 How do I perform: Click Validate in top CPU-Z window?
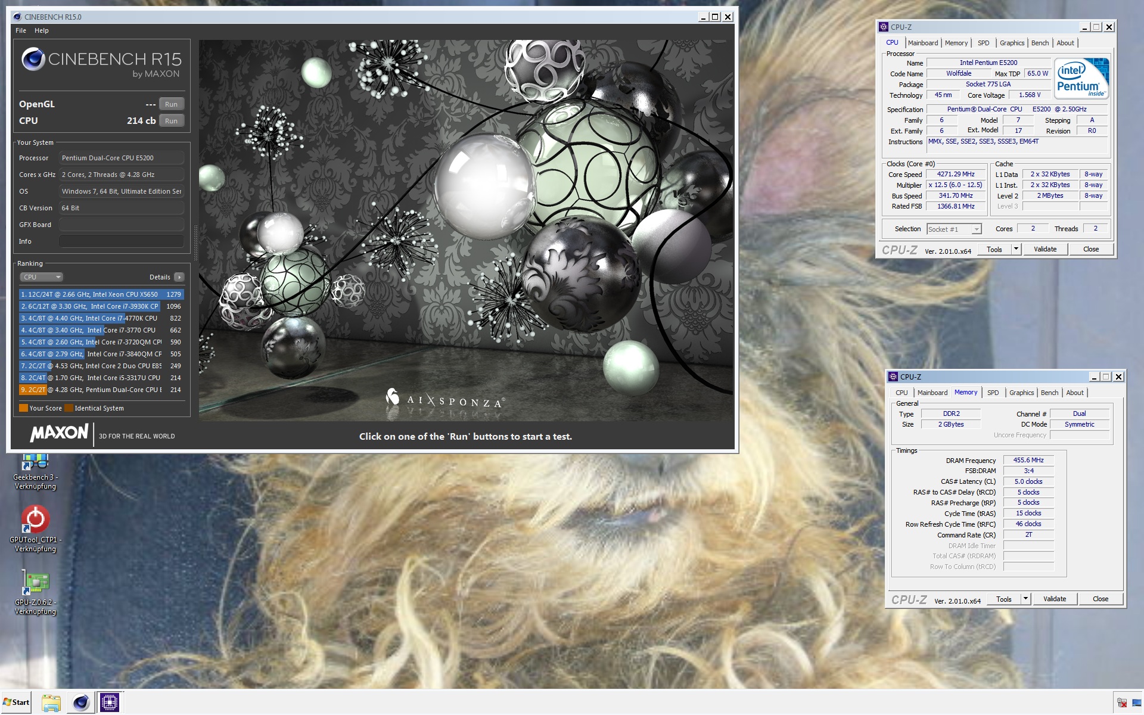click(1046, 249)
